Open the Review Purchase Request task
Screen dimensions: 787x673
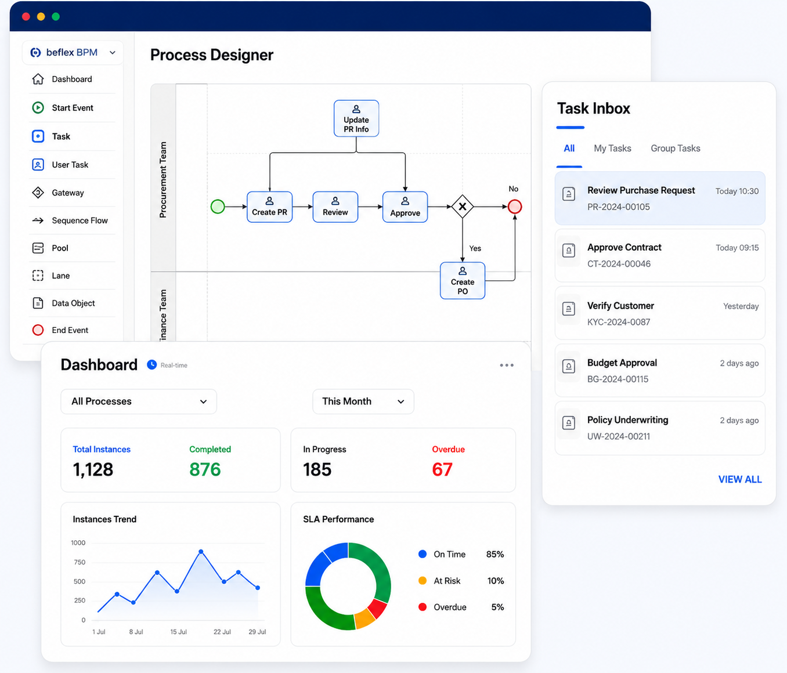660,198
